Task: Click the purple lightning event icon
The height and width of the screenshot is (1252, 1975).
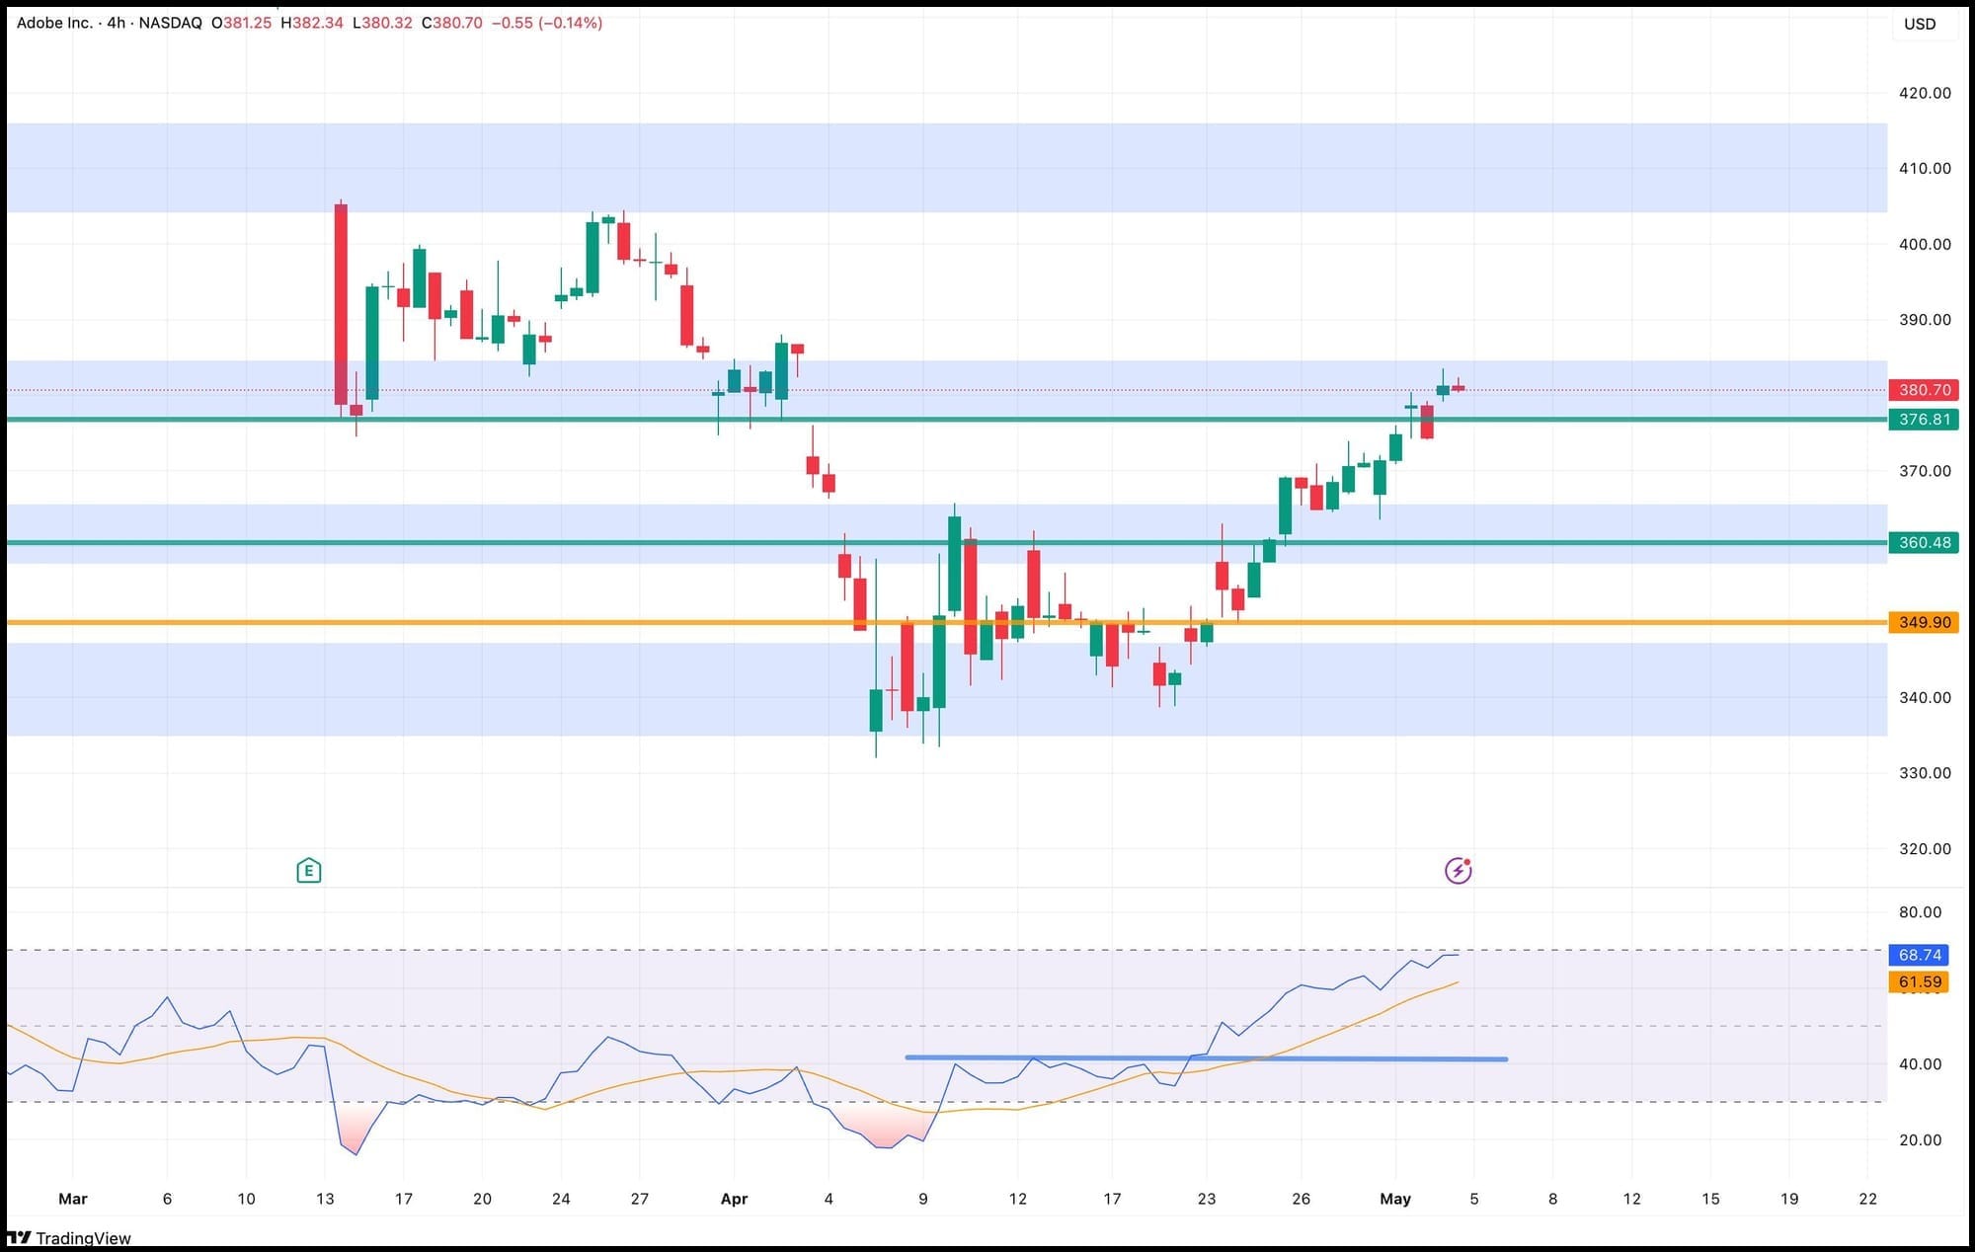Action: tap(1458, 870)
